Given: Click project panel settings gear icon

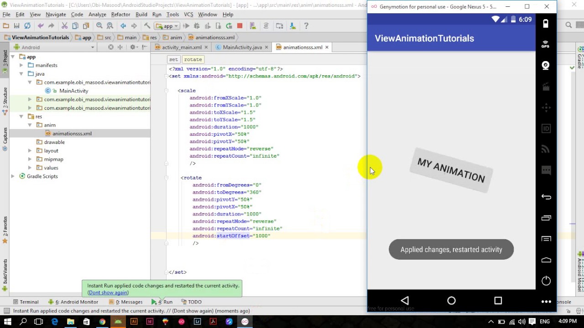Looking at the screenshot, I should [x=133, y=47].
